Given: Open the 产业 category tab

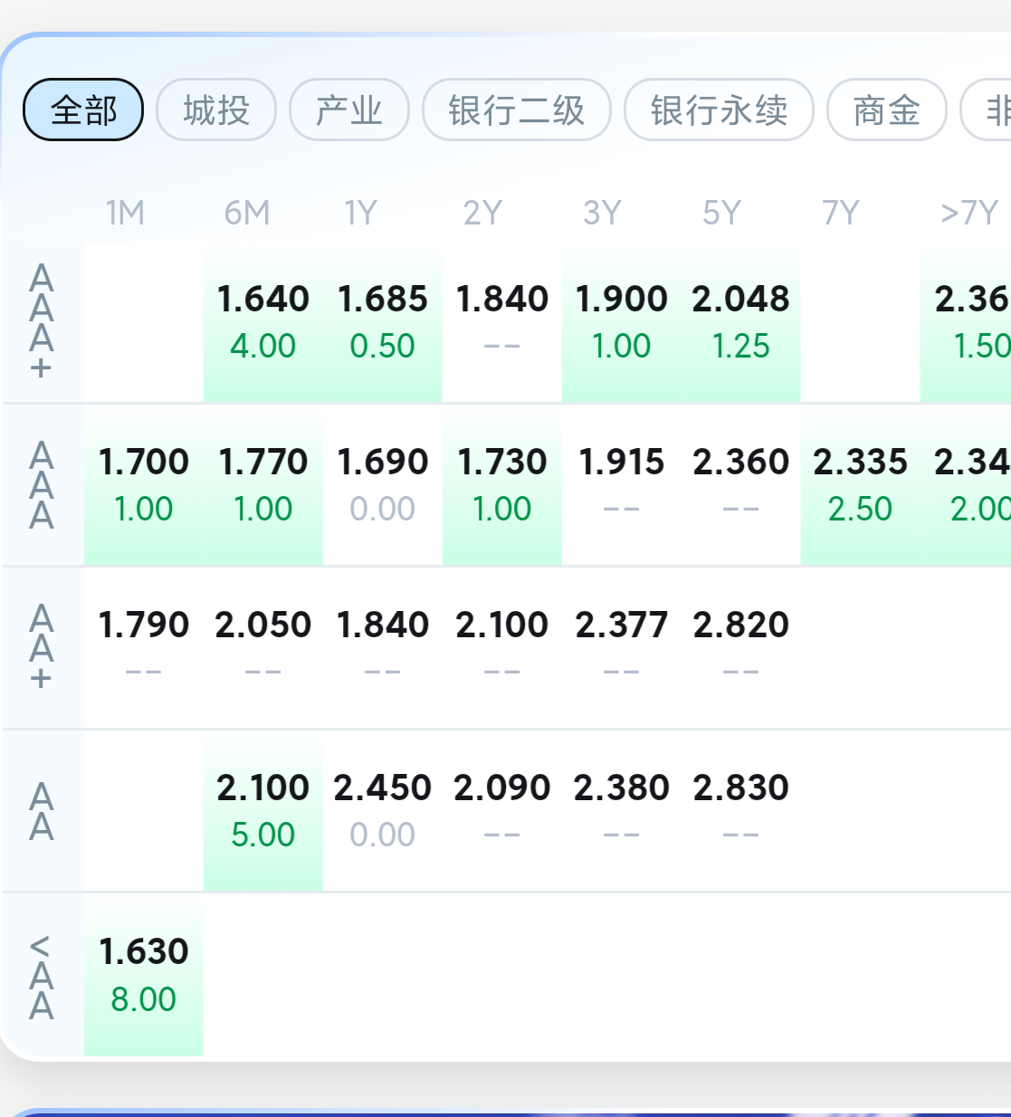Looking at the screenshot, I should coord(349,110).
